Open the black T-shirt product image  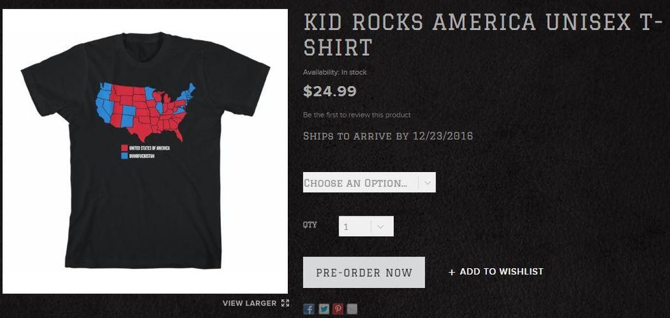coord(145,151)
